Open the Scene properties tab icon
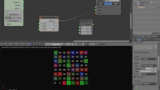 [x=139, y=39]
